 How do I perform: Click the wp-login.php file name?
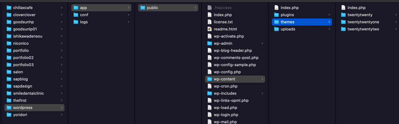point(226,115)
